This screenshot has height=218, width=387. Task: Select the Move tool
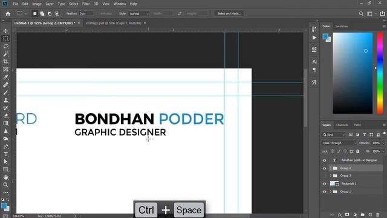pyautogui.click(x=5, y=31)
